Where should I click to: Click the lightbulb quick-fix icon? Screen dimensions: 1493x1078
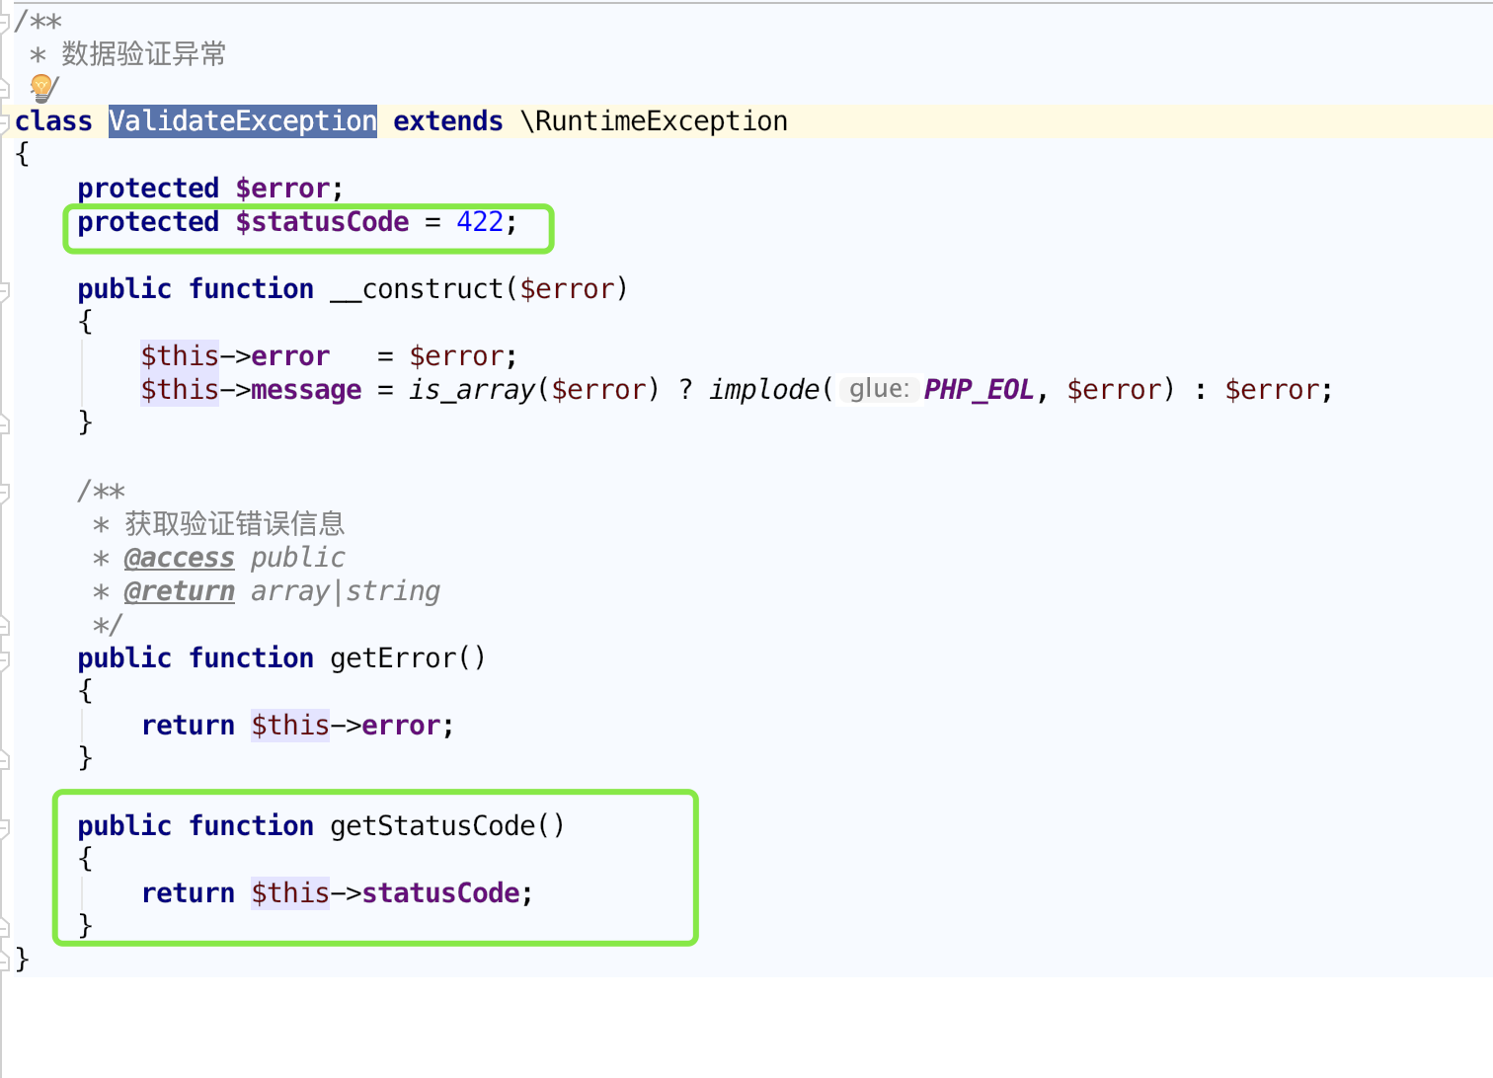pyautogui.click(x=41, y=87)
